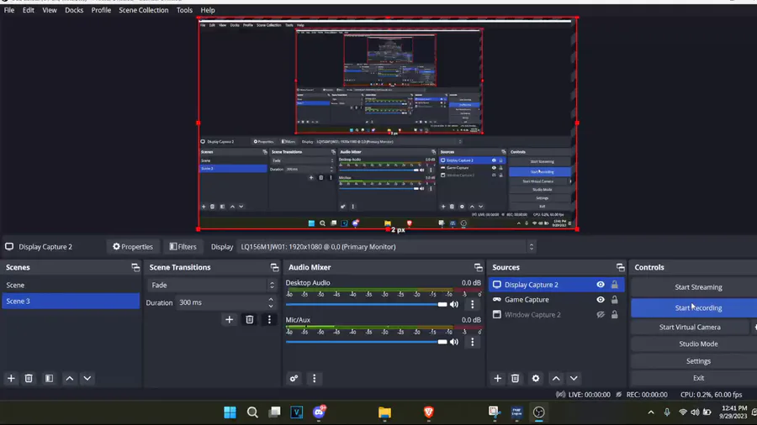Add a new source plus icon
Screen dimensions: 757x425
(498, 378)
